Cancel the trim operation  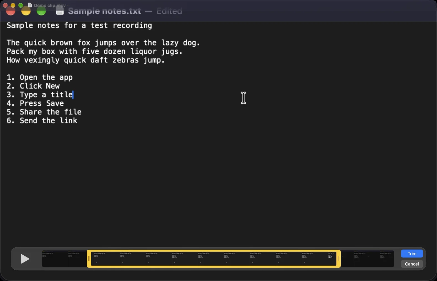tap(412, 264)
